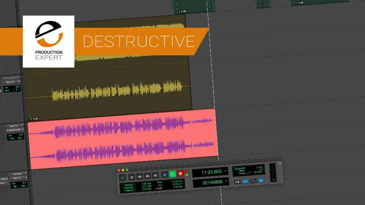This screenshot has width=365, height=205.
Task: Open the input selector above Bus 1-2 on yellow track
Action: coord(12,78)
